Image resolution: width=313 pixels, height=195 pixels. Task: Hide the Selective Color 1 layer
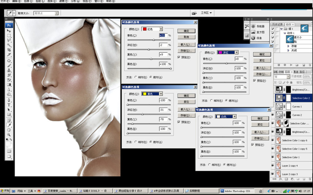pyautogui.click(x=273, y=157)
